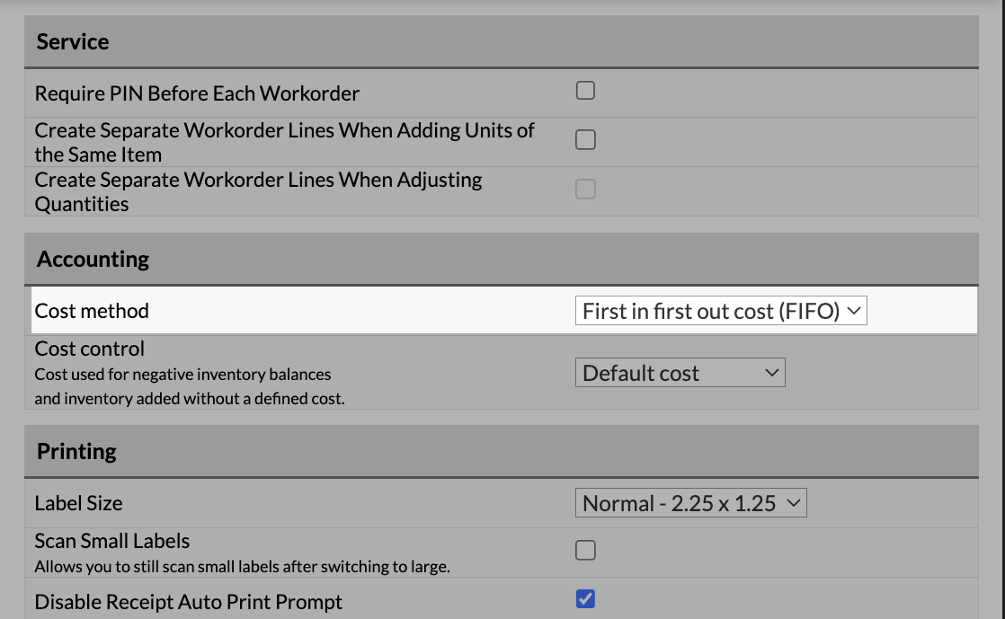Screen dimensions: 1005x619
Task: Click the "When Adjusting Quantities" setting label text
Action: pos(258,181)
